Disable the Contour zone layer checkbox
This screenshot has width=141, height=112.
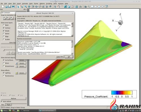click(x=4, y=28)
